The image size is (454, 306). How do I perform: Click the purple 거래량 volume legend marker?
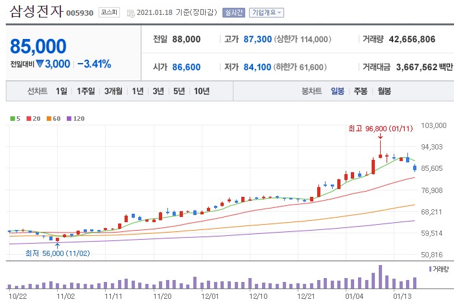[x=430, y=269]
